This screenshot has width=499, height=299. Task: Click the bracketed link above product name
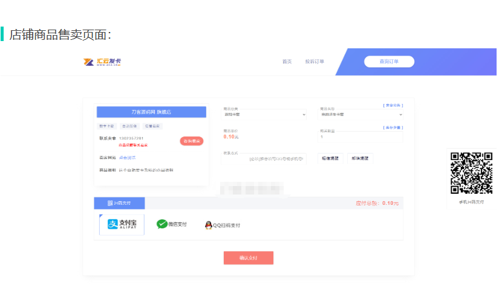point(393,105)
